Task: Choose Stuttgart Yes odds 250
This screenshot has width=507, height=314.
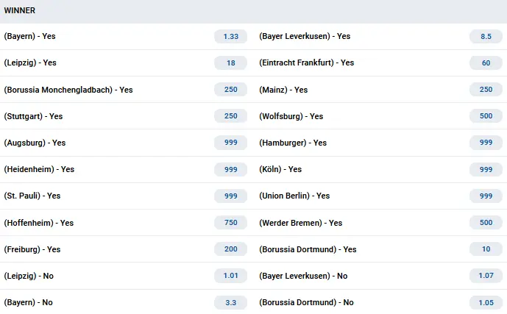Action: coord(230,116)
